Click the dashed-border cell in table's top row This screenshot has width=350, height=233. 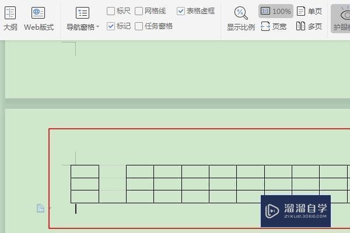113,171
